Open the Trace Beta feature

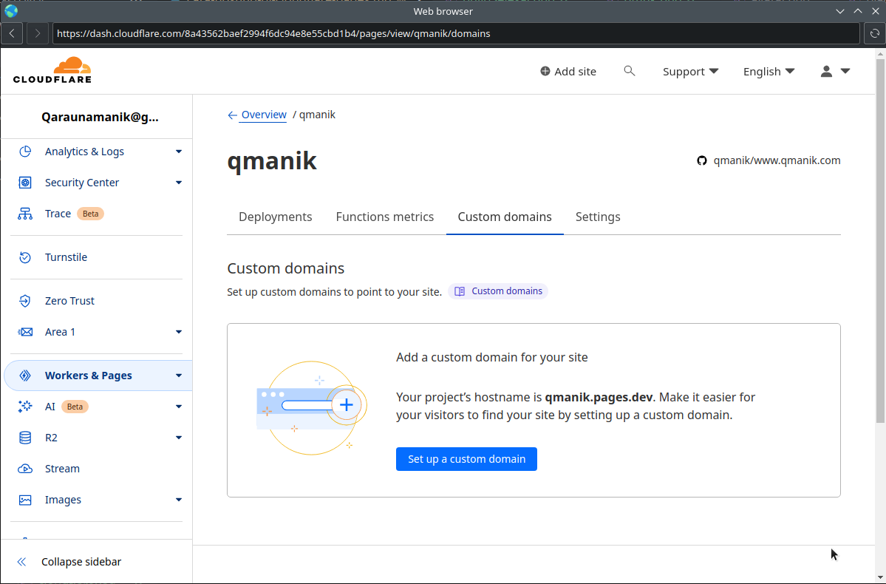(58, 213)
